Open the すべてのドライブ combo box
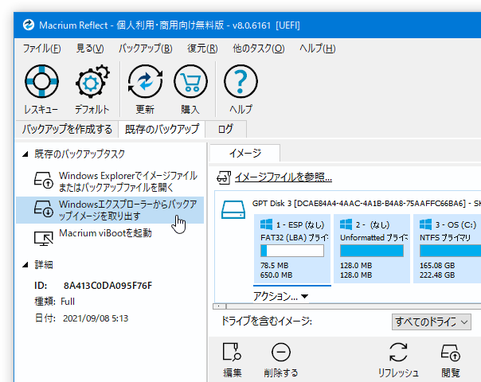This screenshot has width=481, height=382. click(x=432, y=322)
